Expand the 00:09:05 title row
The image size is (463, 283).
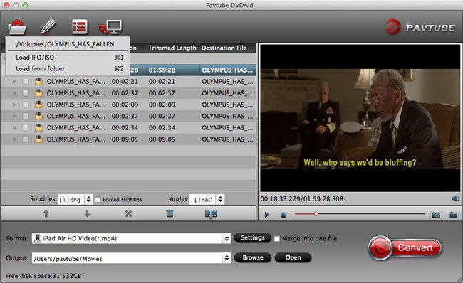tap(14, 139)
